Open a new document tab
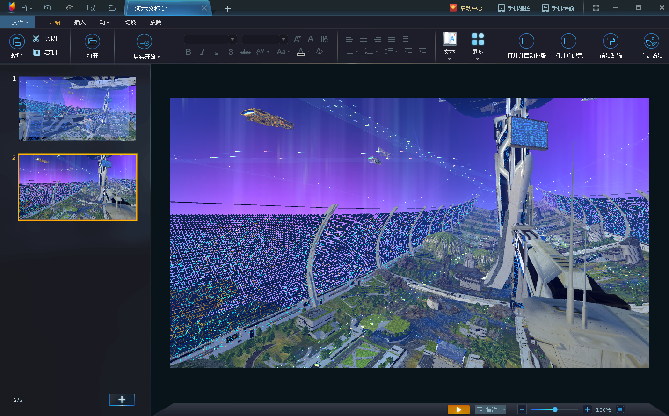This screenshot has width=669, height=416. pos(228,8)
